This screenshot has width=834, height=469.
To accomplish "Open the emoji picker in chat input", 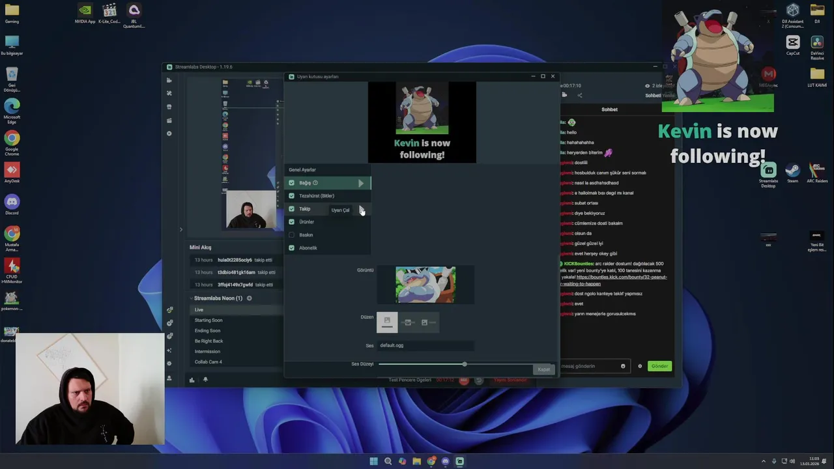I will [623, 366].
